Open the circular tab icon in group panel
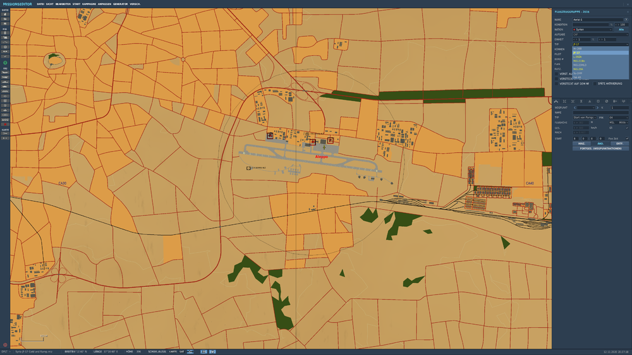The width and height of the screenshot is (632, 355). (x=607, y=101)
